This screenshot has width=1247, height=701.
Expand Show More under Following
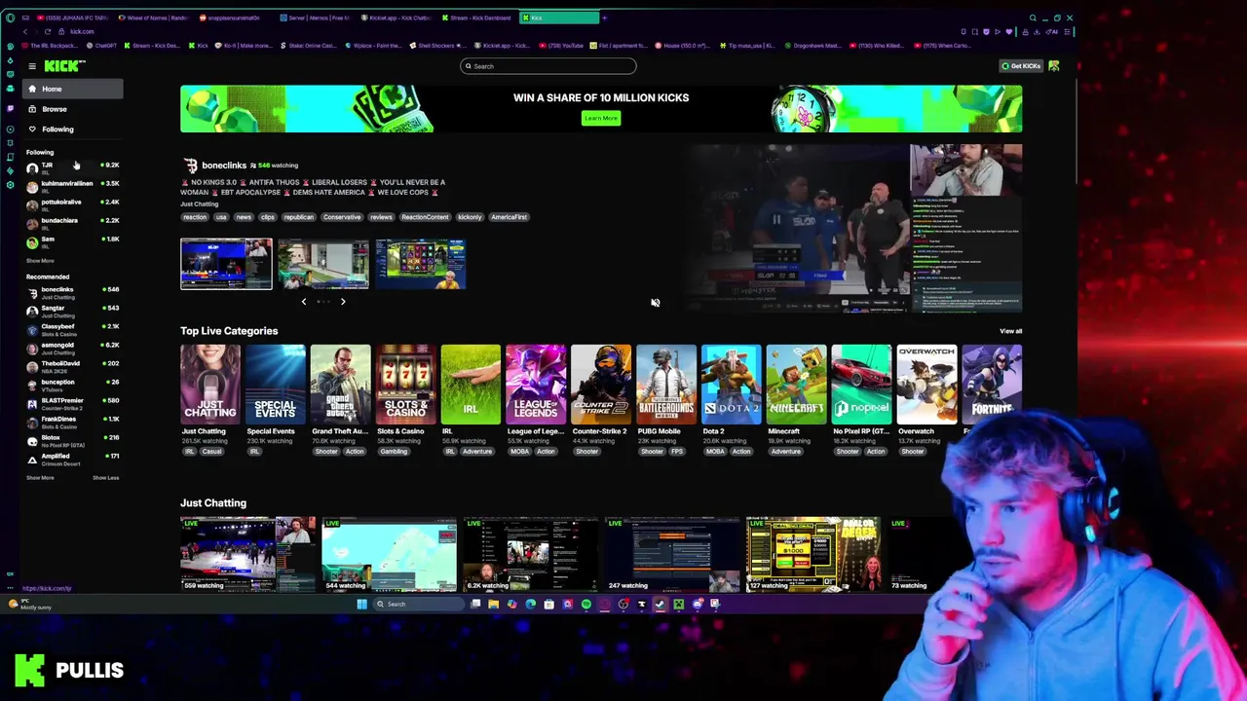pyautogui.click(x=40, y=261)
